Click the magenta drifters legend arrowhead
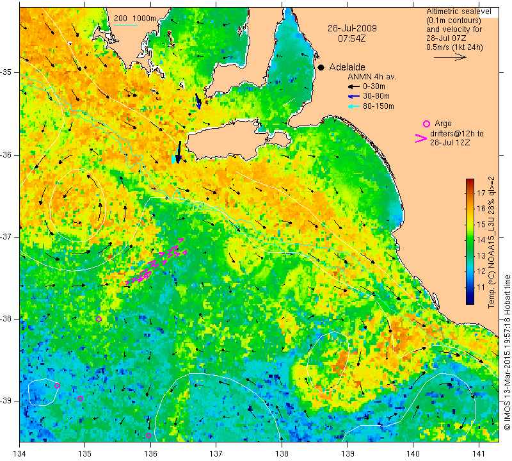Screen dimensions: 512x461 point(421,138)
